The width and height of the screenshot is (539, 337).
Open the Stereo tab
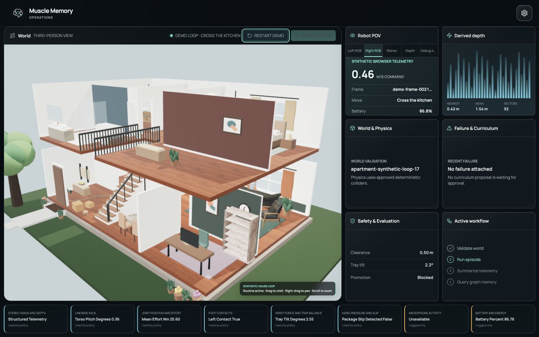point(392,51)
